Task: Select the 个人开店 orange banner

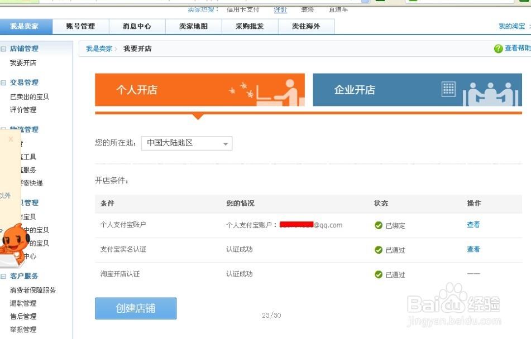Action: (200, 90)
